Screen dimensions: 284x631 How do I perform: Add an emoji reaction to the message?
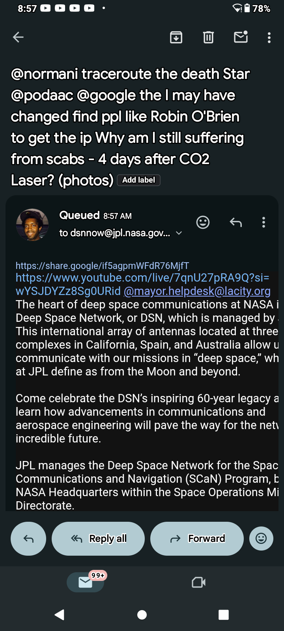pyautogui.click(x=203, y=222)
